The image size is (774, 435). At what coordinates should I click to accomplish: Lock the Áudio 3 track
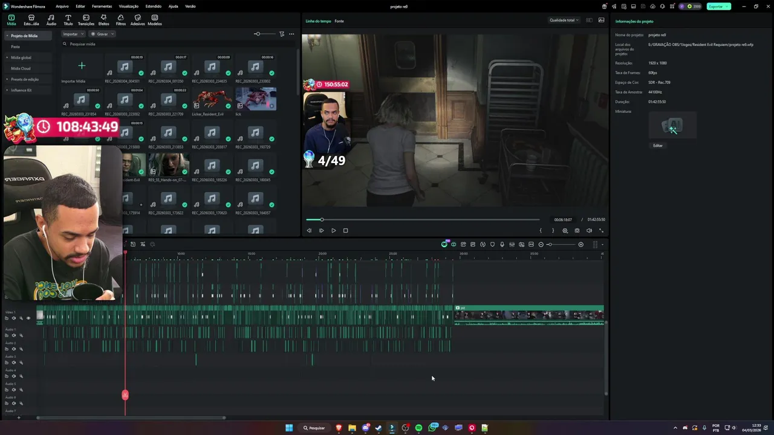7,362
